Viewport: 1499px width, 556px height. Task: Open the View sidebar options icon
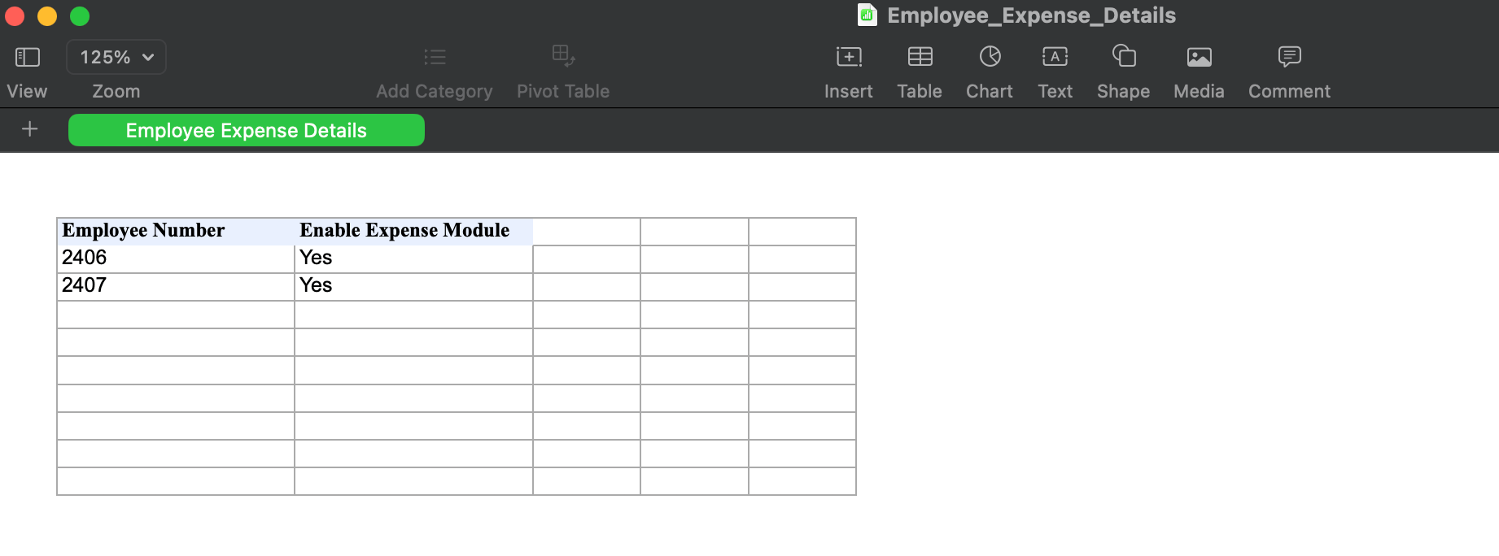27,57
